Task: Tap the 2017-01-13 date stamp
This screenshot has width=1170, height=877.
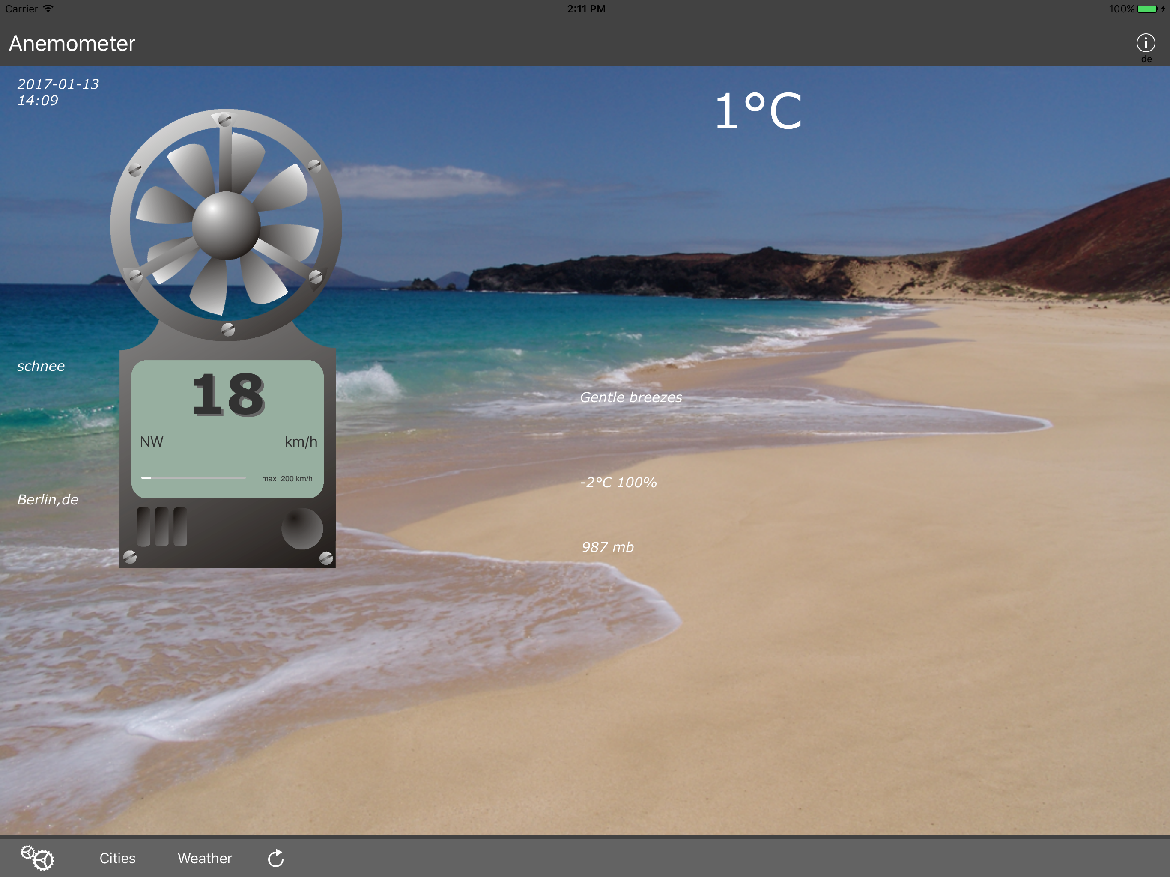Action: click(58, 84)
